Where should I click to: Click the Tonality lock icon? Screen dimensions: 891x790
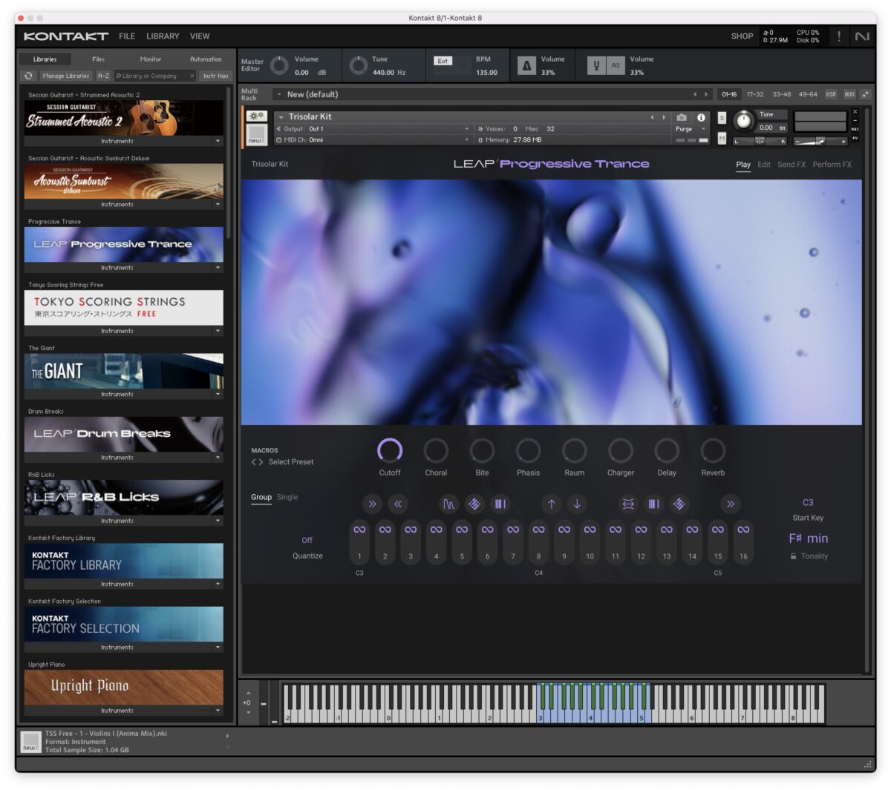point(793,556)
